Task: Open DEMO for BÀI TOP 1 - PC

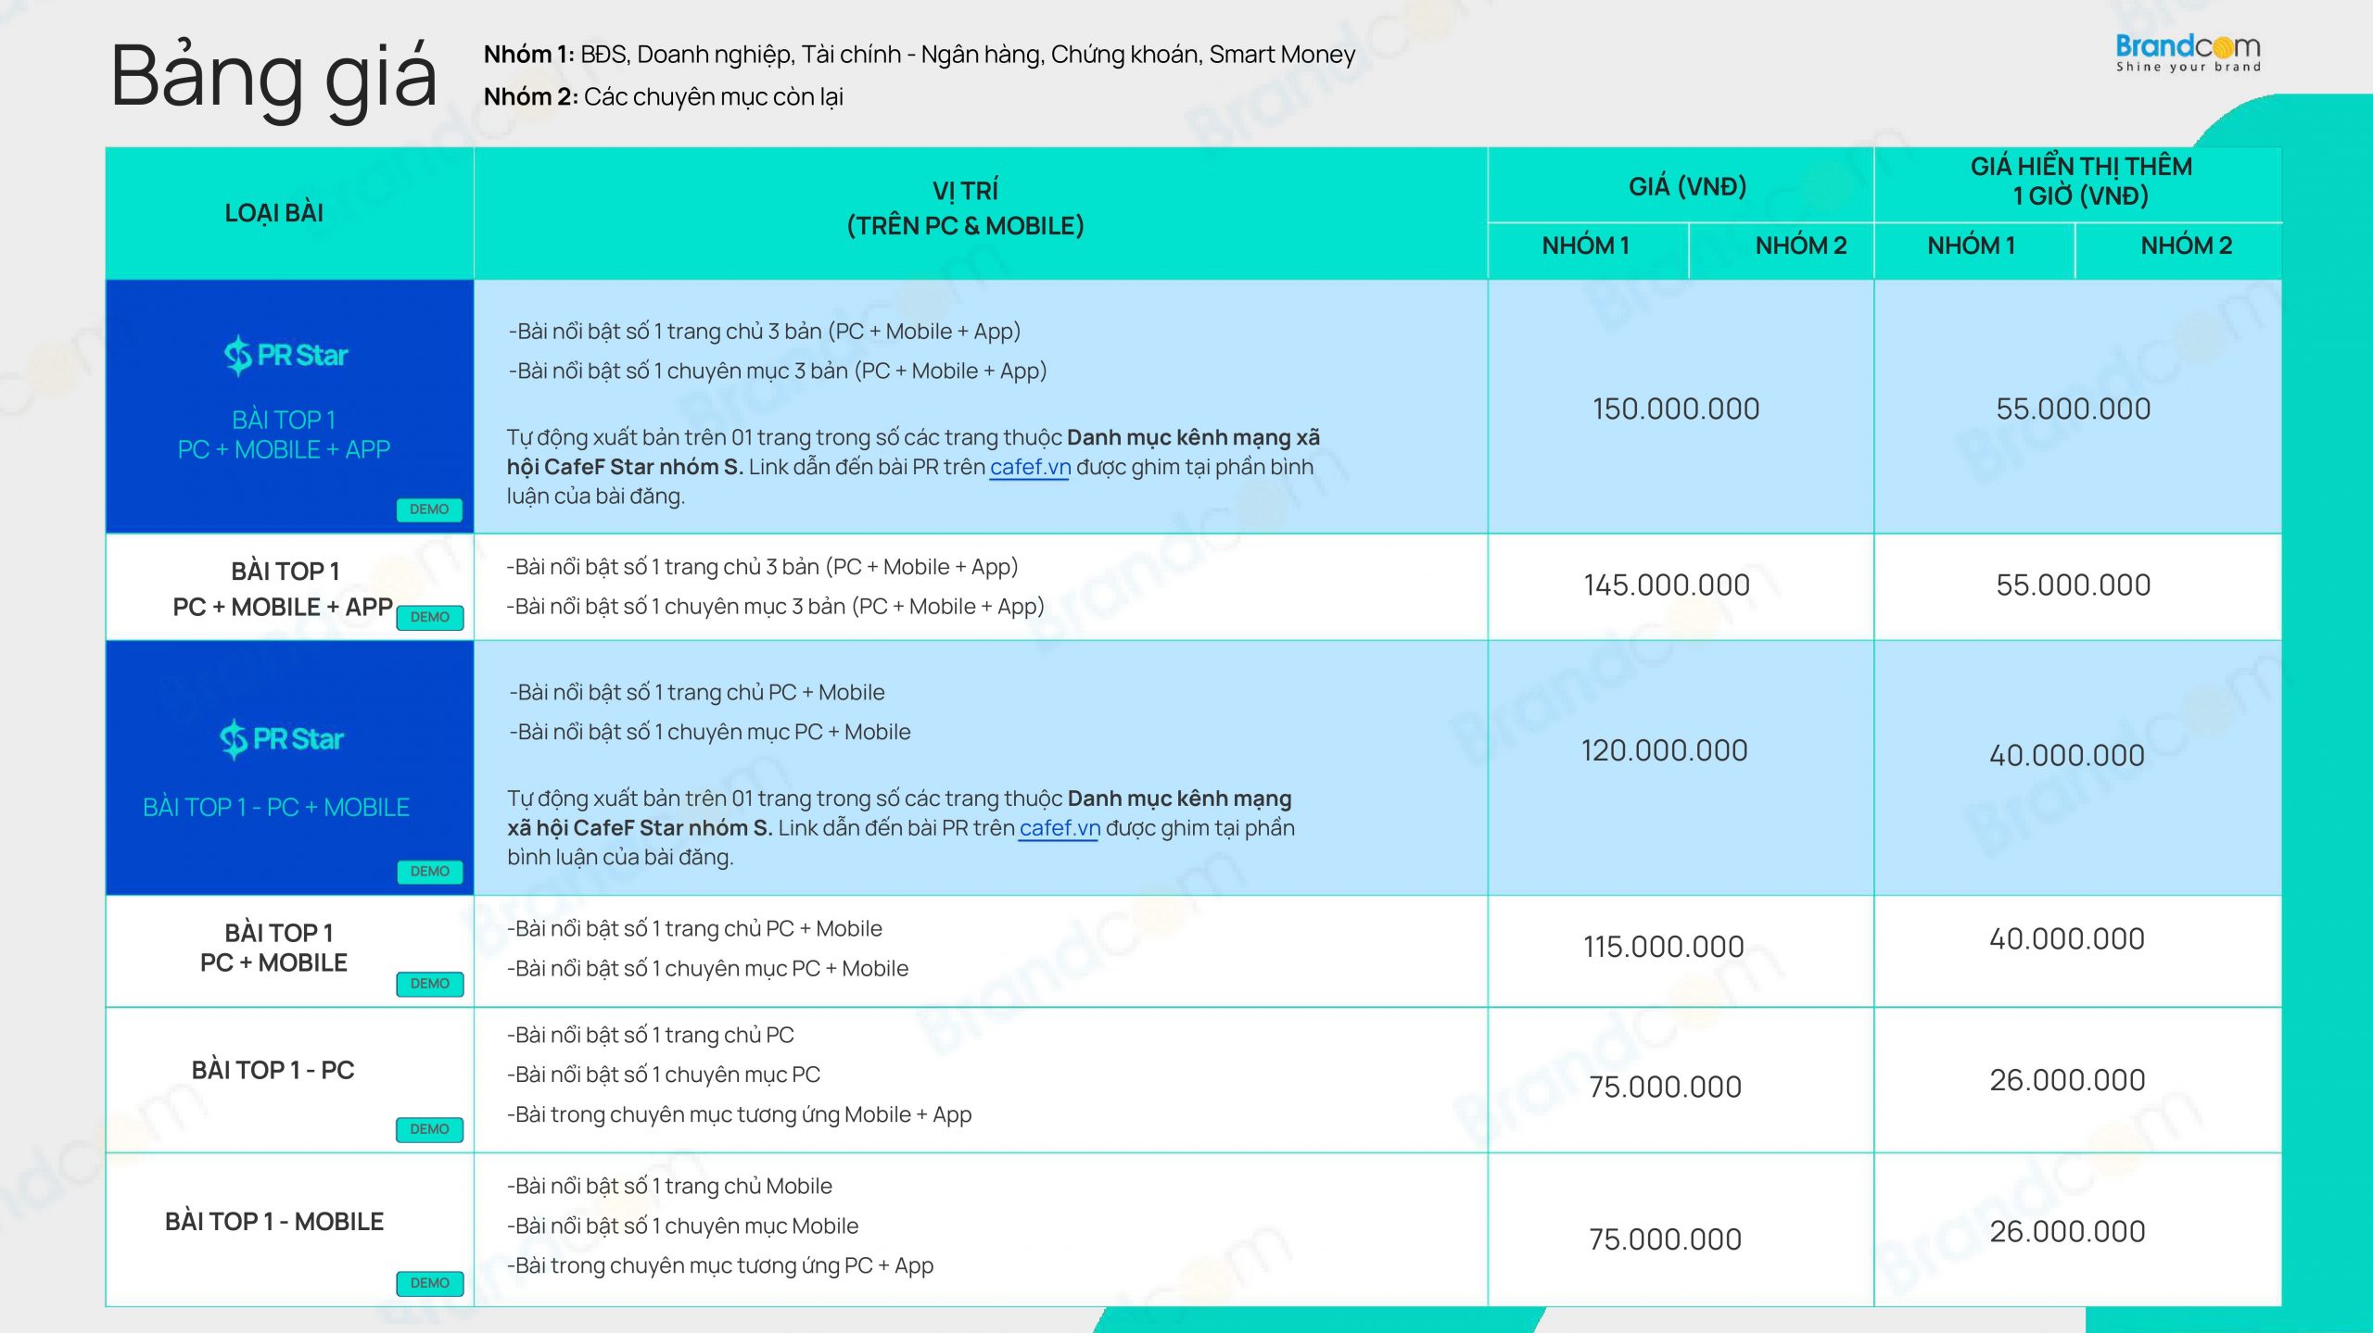Action: point(429,1129)
